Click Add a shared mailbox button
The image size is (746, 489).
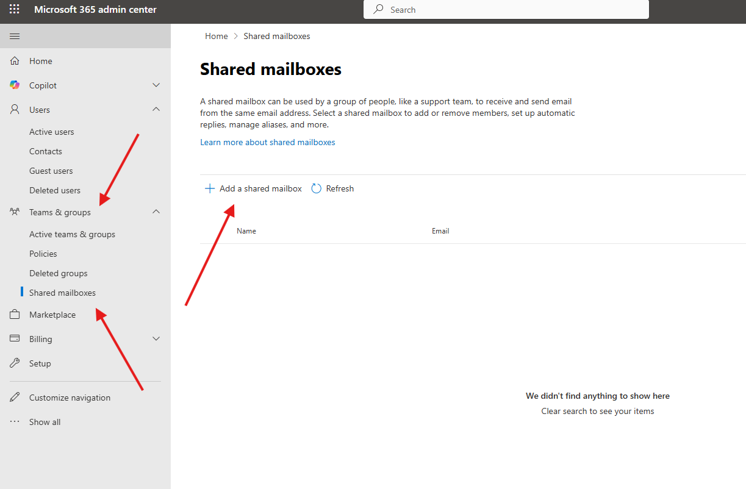tap(253, 189)
